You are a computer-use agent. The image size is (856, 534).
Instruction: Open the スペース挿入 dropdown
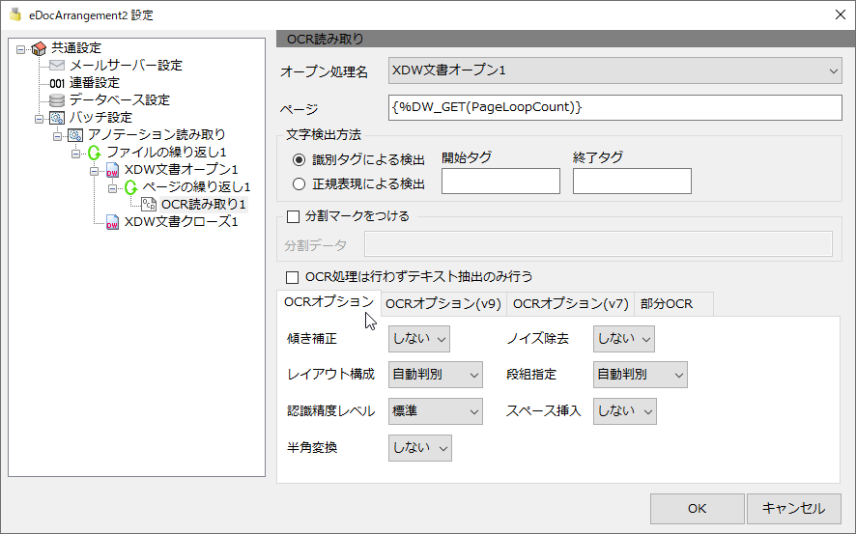pyautogui.click(x=625, y=411)
